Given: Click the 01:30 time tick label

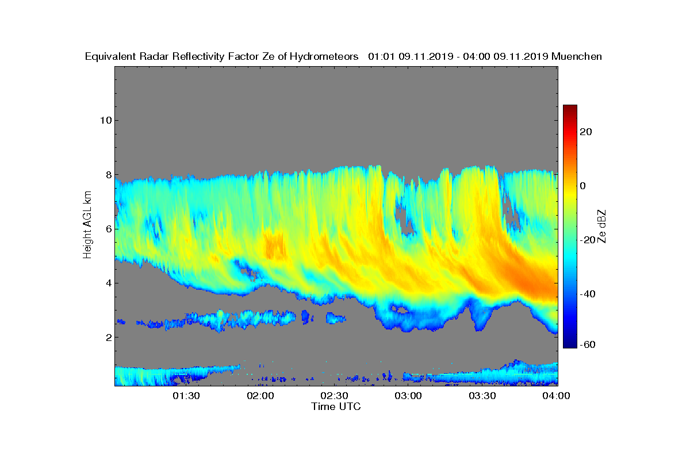Looking at the screenshot, I should (187, 396).
